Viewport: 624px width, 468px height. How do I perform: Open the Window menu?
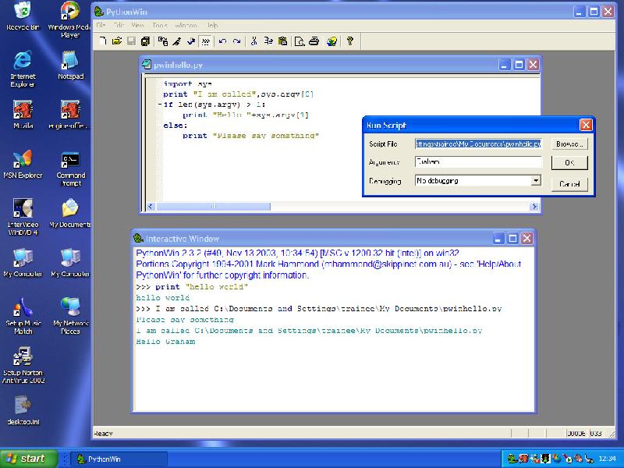[186, 26]
